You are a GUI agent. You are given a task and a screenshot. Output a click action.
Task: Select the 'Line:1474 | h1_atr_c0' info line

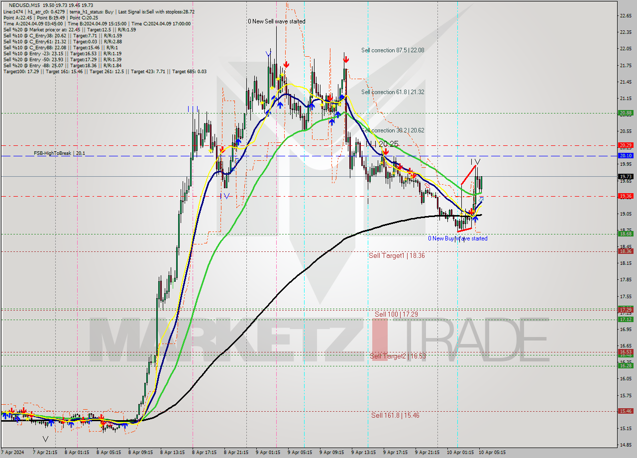(99, 11)
